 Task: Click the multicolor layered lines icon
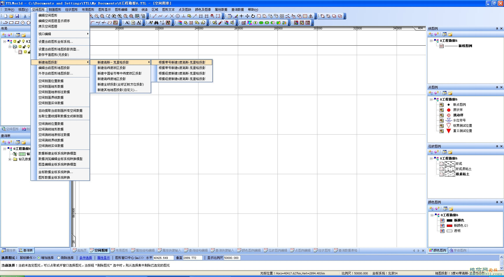pyautogui.click(x=180, y=23)
